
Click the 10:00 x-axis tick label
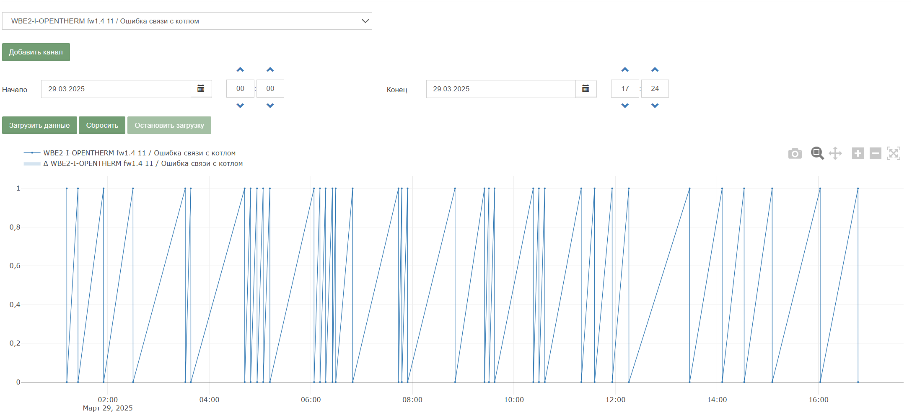[x=514, y=400]
